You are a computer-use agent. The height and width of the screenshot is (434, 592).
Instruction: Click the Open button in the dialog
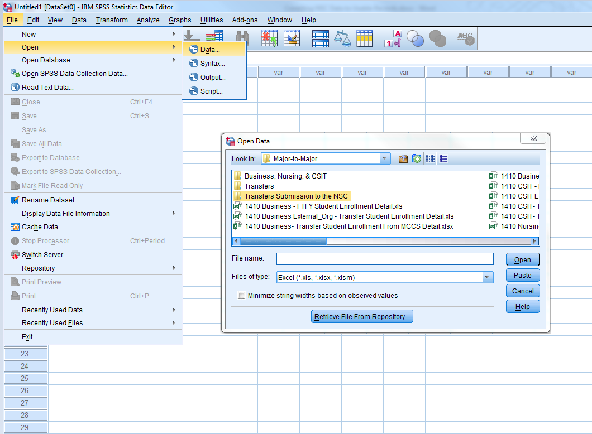click(x=523, y=259)
